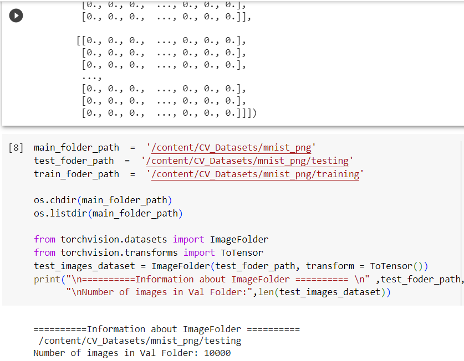The width and height of the screenshot is (464, 361).
Task: Click the ToTensor import line
Action: pos(148,253)
